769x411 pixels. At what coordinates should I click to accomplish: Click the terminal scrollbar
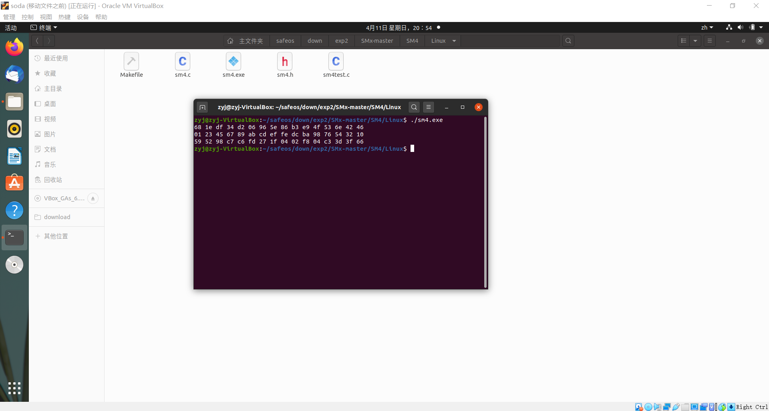point(485,202)
